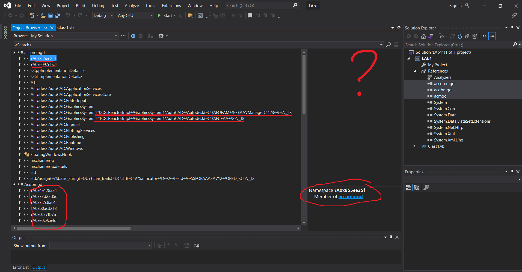The height and width of the screenshot is (272, 522).
Task: Follow the accoremgd link in description pane
Action: (x=351, y=197)
